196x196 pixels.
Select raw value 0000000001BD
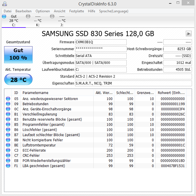pyautogui.click(x=173, y=161)
